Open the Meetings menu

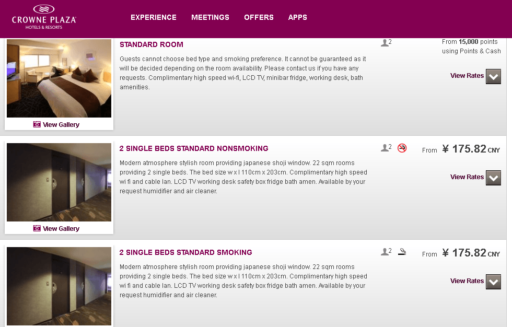click(x=210, y=17)
